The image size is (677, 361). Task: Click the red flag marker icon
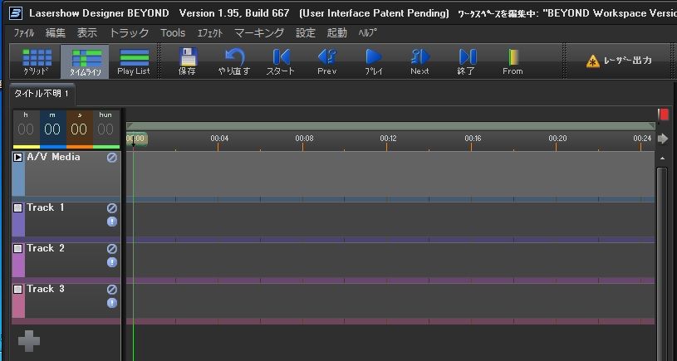point(663,115)
